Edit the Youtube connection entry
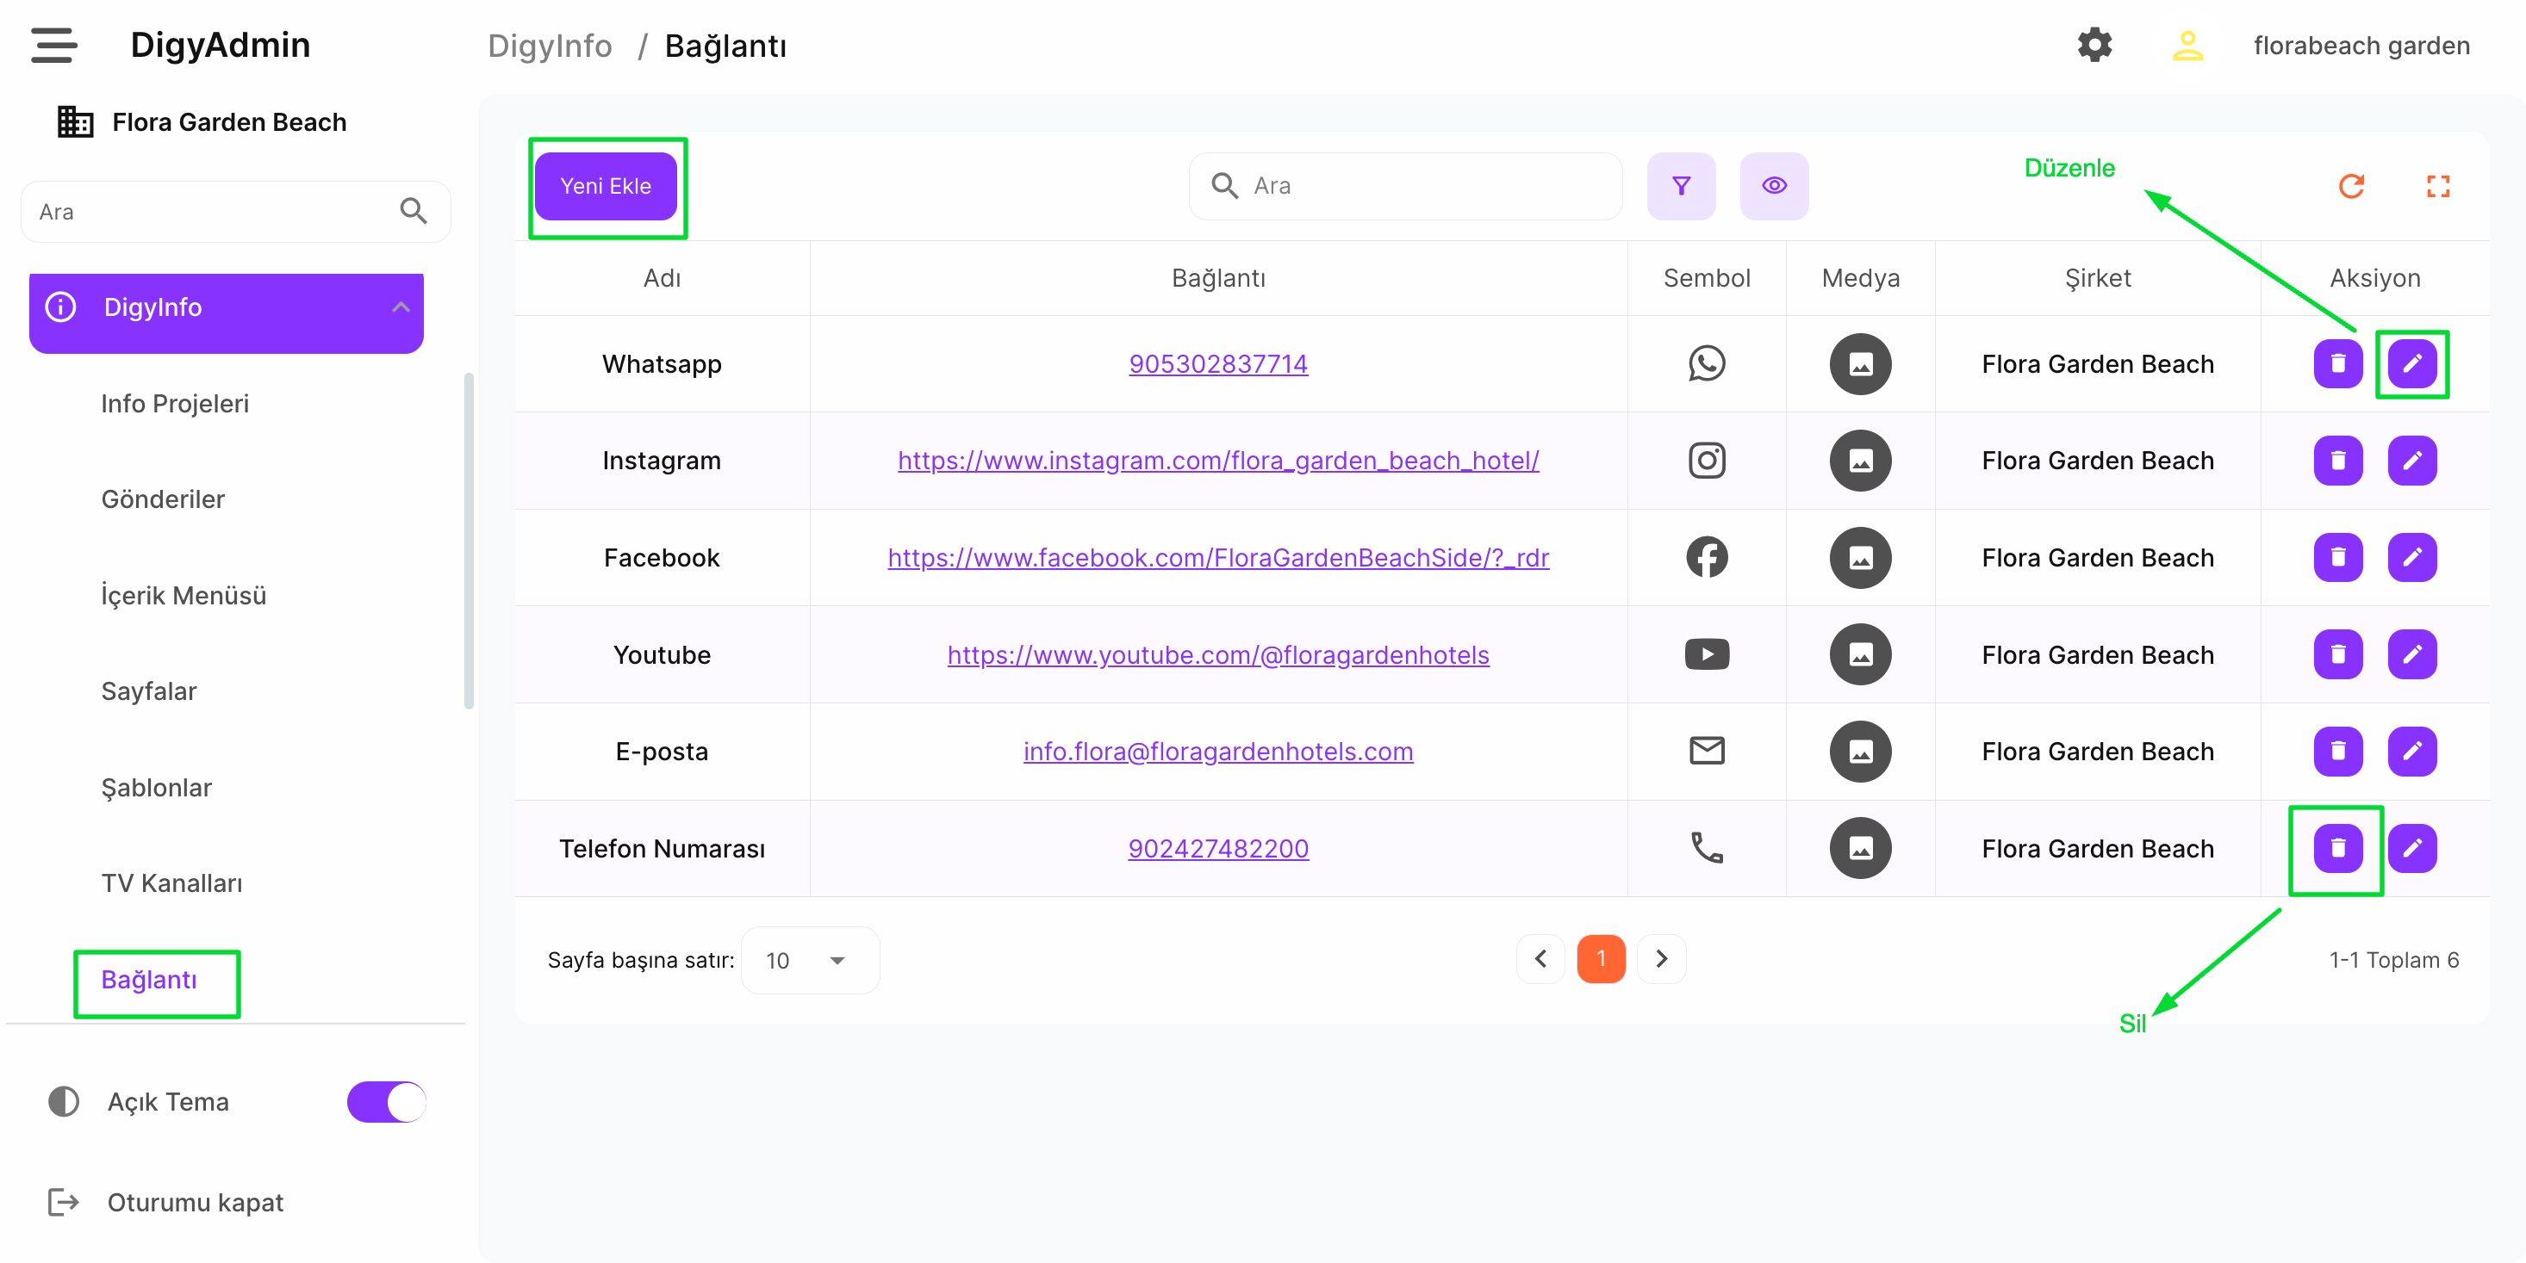This screenshot has height=1263, width=2526. tap(2411, 653)
